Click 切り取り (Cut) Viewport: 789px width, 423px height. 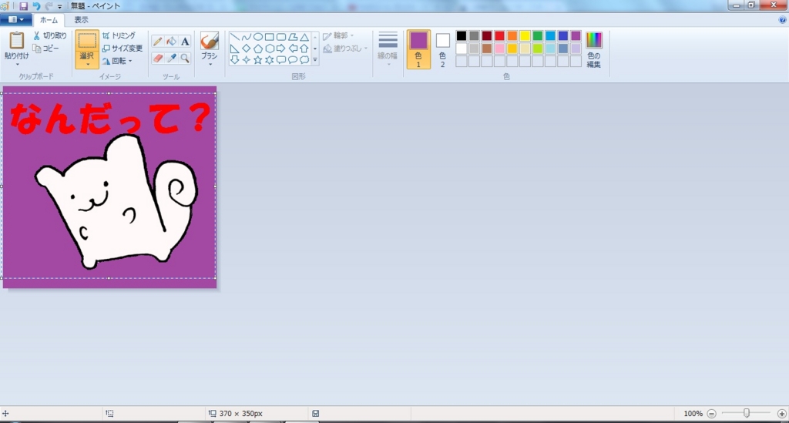(50, 35)
